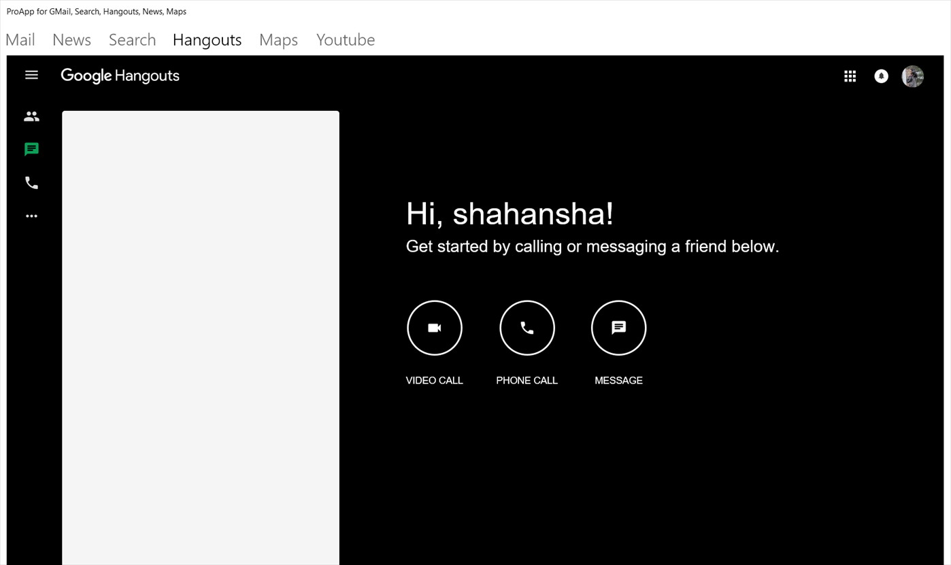Switch to the Mail tab

20,40
